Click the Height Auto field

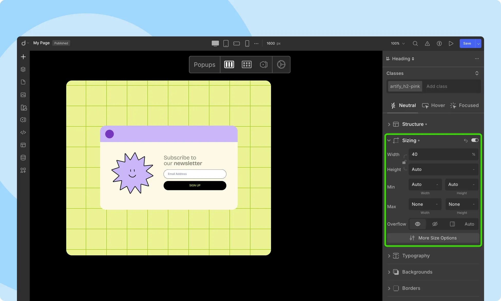coord(443,169)
